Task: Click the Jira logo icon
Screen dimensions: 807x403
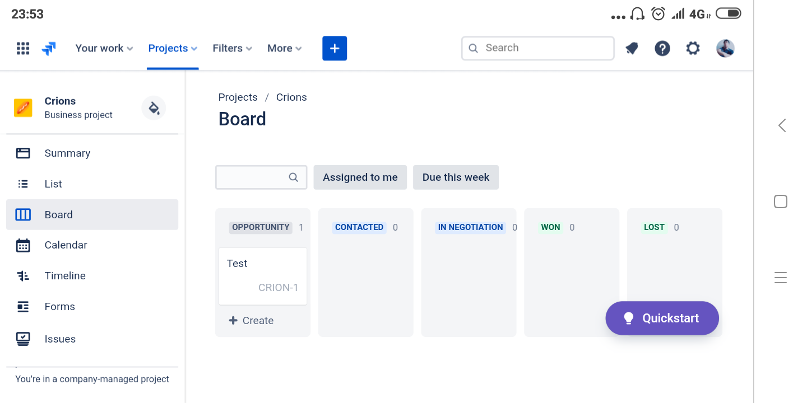Action: [49, 49]
